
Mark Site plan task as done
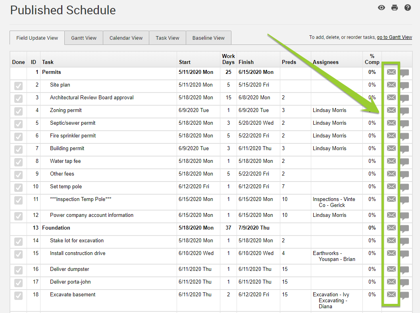[18, 86]
